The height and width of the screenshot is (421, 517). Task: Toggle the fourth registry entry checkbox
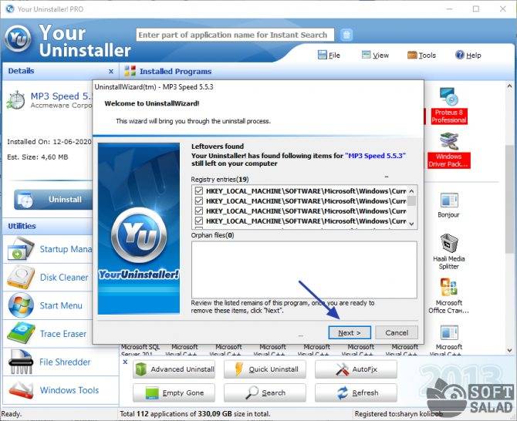[x=199, y=221]
